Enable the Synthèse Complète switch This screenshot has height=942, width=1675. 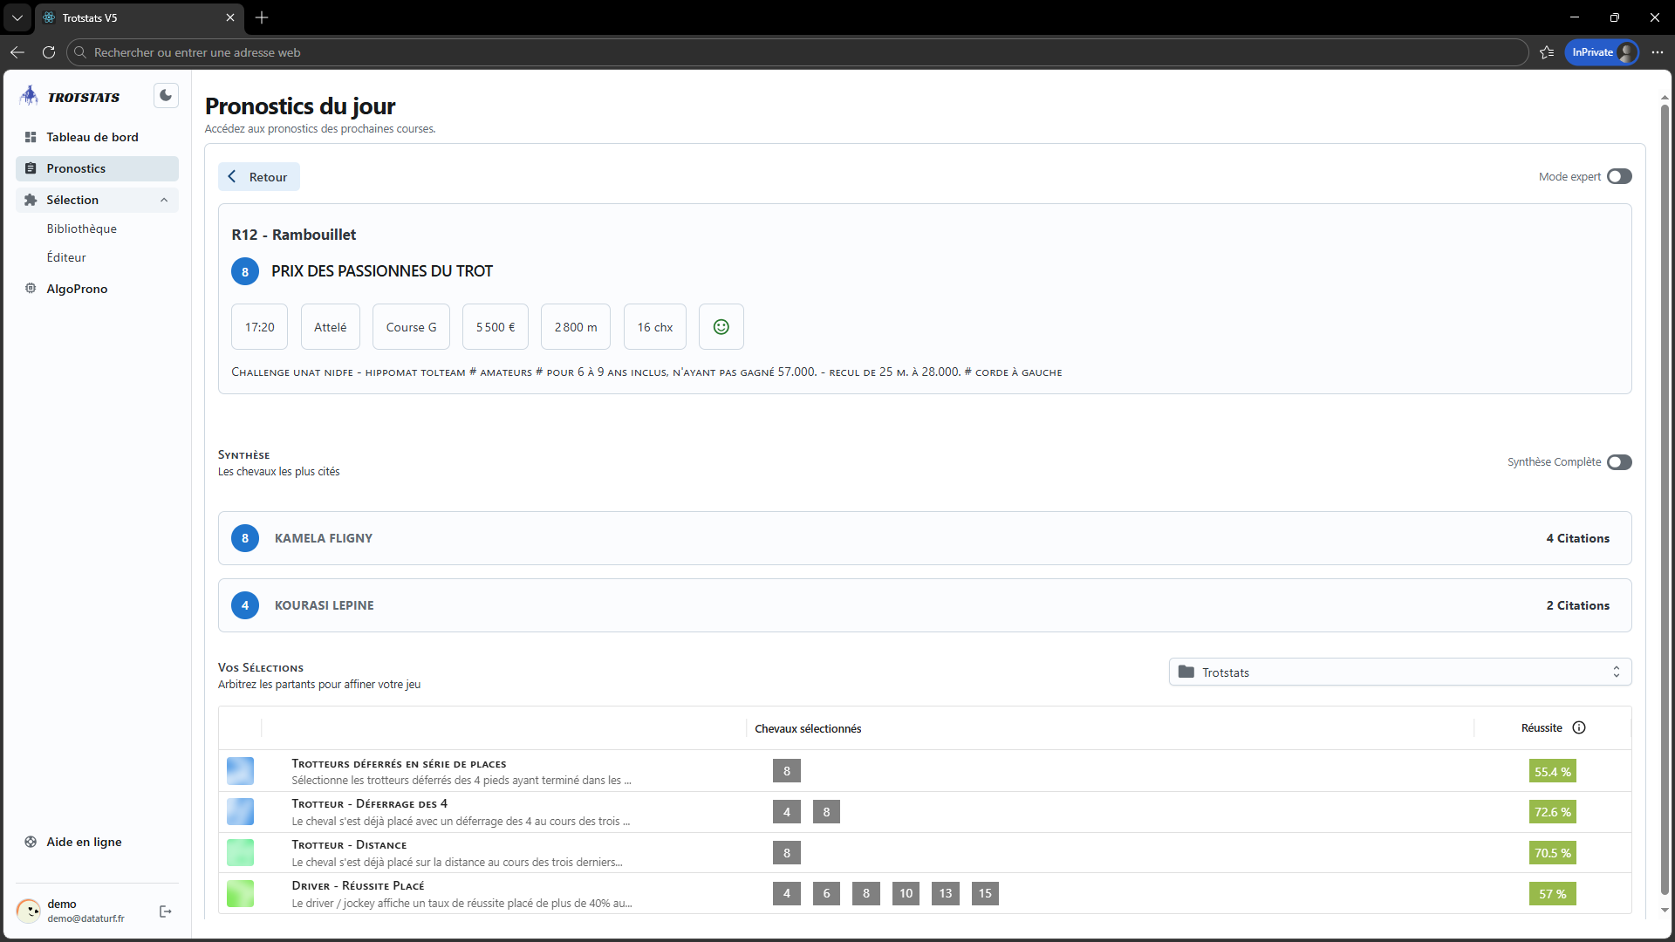pyautogui.click(x=1619, y=462)
